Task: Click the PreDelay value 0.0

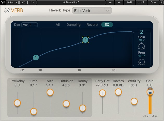Action: tap(17, 85)
